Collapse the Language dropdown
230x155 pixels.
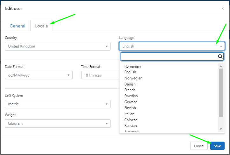point(172,46)
